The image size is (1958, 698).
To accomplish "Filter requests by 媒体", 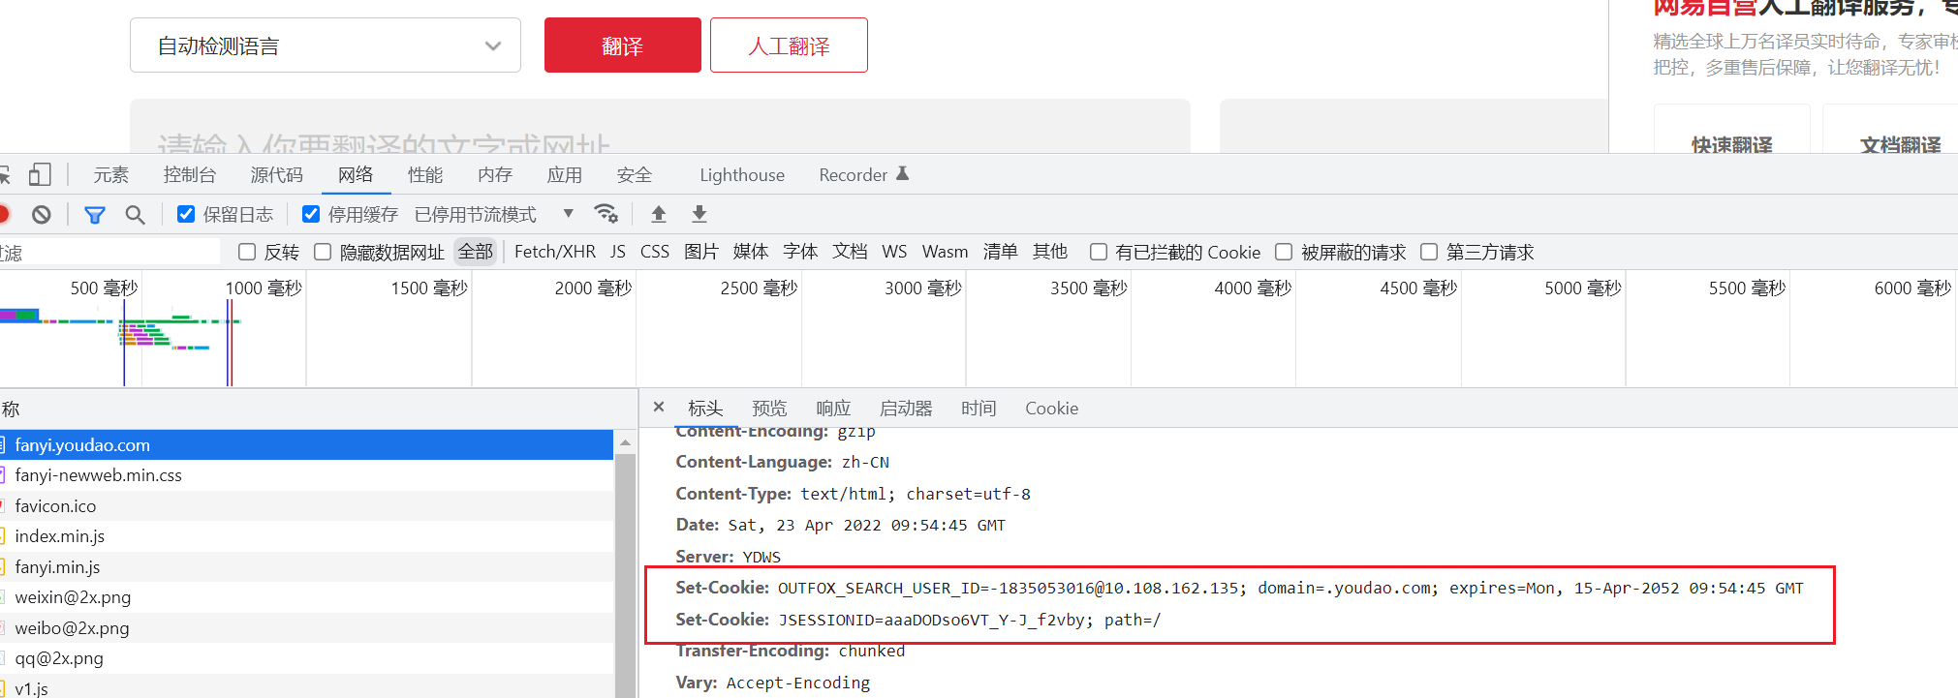I will [x=751, y=252].
